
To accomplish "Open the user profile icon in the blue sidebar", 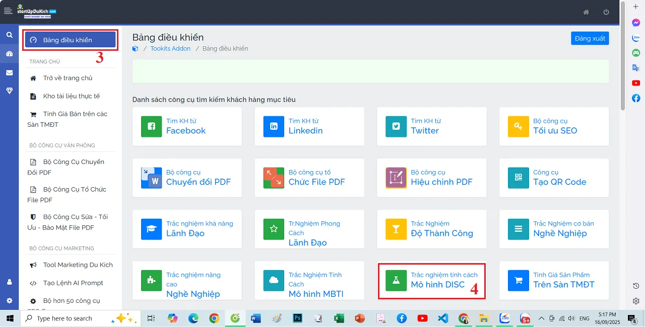I will point(9,282).
